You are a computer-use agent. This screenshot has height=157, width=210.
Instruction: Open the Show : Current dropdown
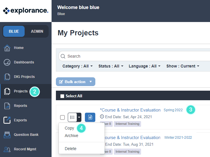183,66
